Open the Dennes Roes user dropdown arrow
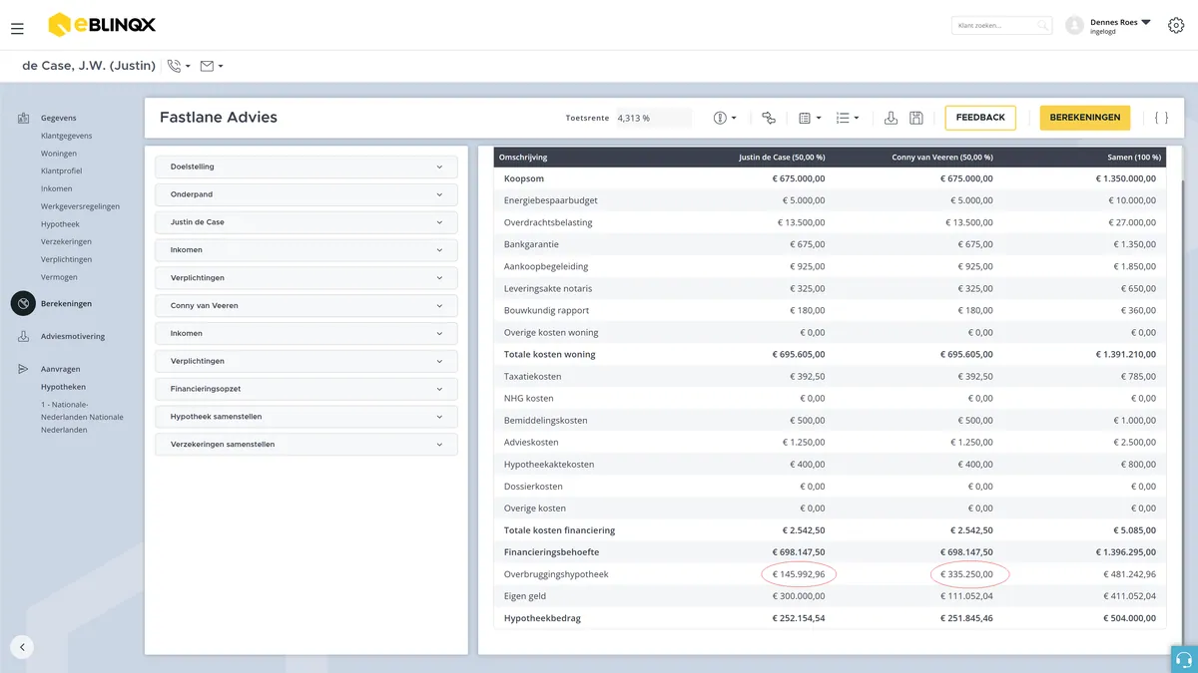The height and width of the screenshot is (673, 1198). (1146, 22)
